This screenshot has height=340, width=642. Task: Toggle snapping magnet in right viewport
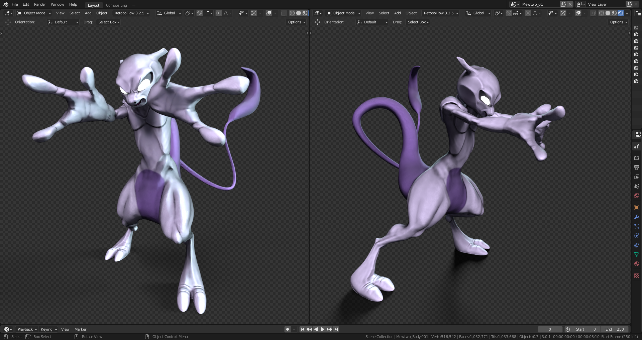pos(509,13)
